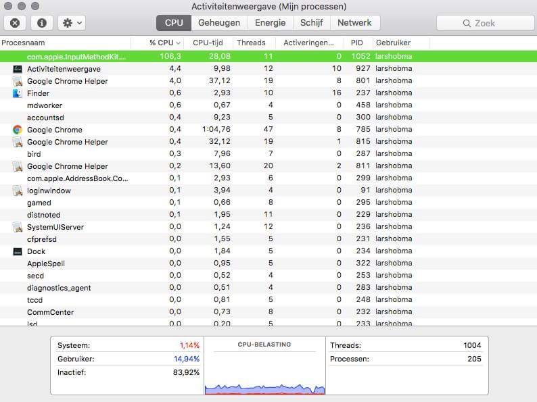Open the Energie tab

tap(271, 23)
